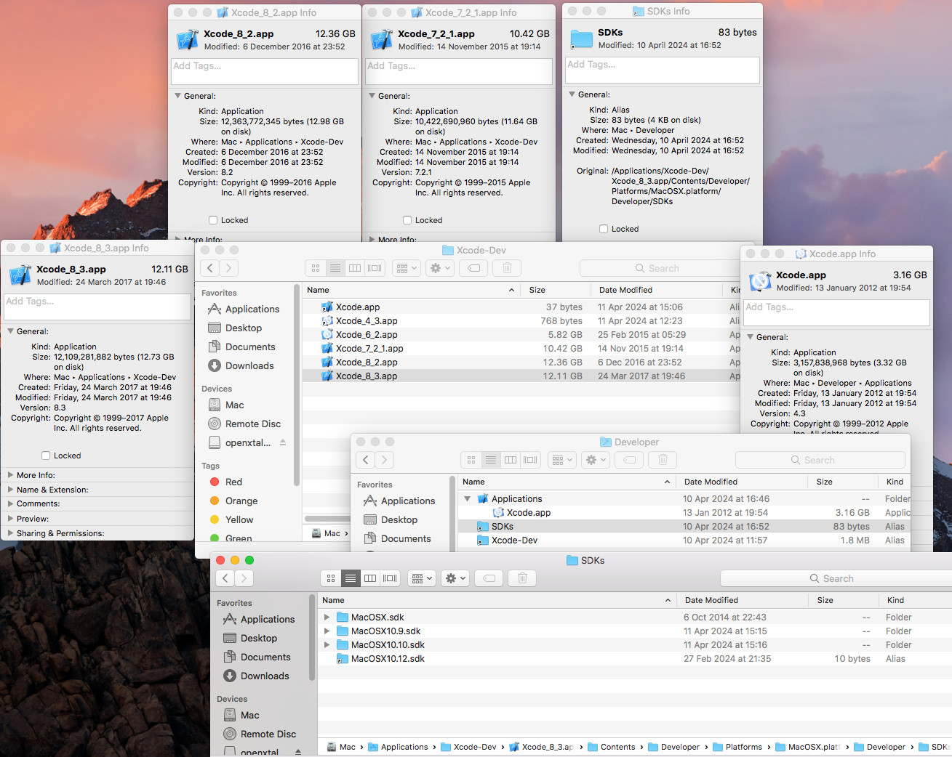Toggle Locked checkbox in SDKs Info window
Screen dimensions: 952x757
604,229
